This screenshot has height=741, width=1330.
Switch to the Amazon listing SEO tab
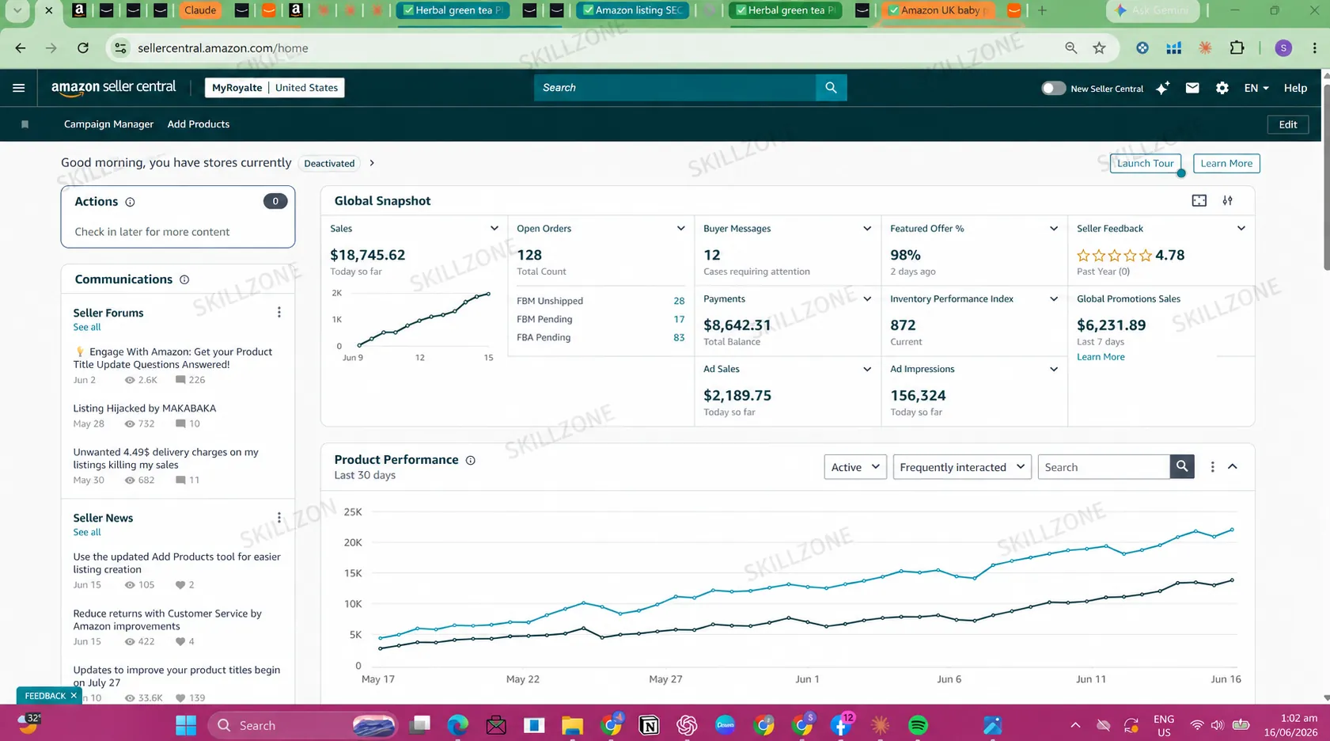633,10
